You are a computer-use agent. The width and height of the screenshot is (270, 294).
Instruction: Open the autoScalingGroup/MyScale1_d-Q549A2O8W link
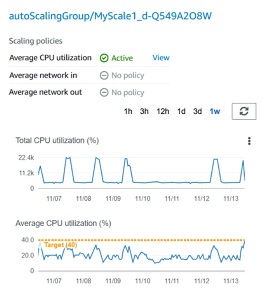point(110,16)
